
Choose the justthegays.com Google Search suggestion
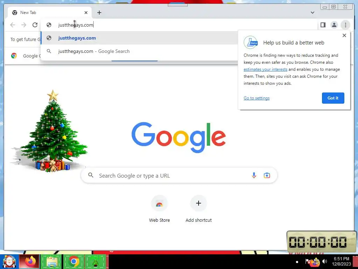(139, 51)
